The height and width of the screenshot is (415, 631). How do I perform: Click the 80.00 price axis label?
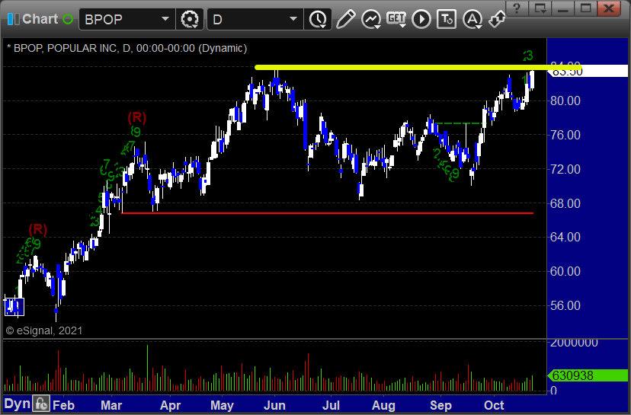point(565,101)
